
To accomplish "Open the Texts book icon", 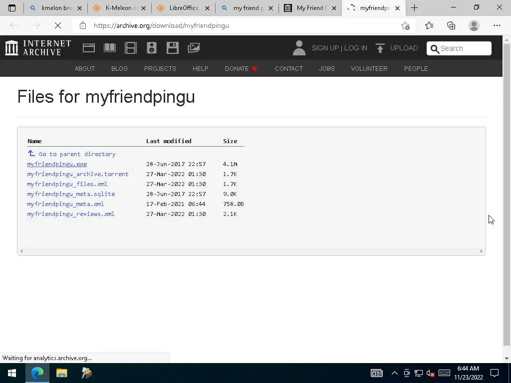I will 110,48.
